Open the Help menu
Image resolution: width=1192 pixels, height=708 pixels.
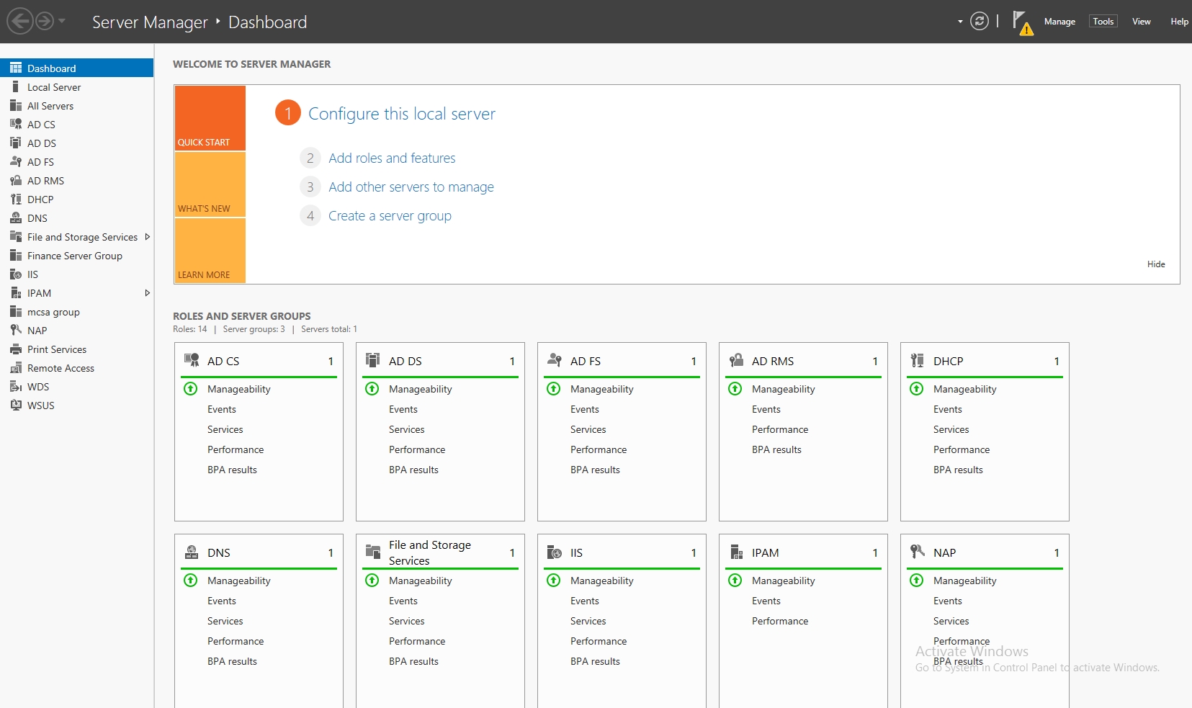point(1179,22)
